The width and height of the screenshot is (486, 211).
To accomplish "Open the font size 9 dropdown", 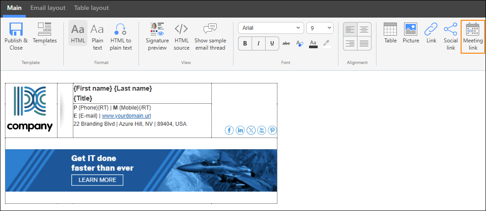I will [320, 28].
